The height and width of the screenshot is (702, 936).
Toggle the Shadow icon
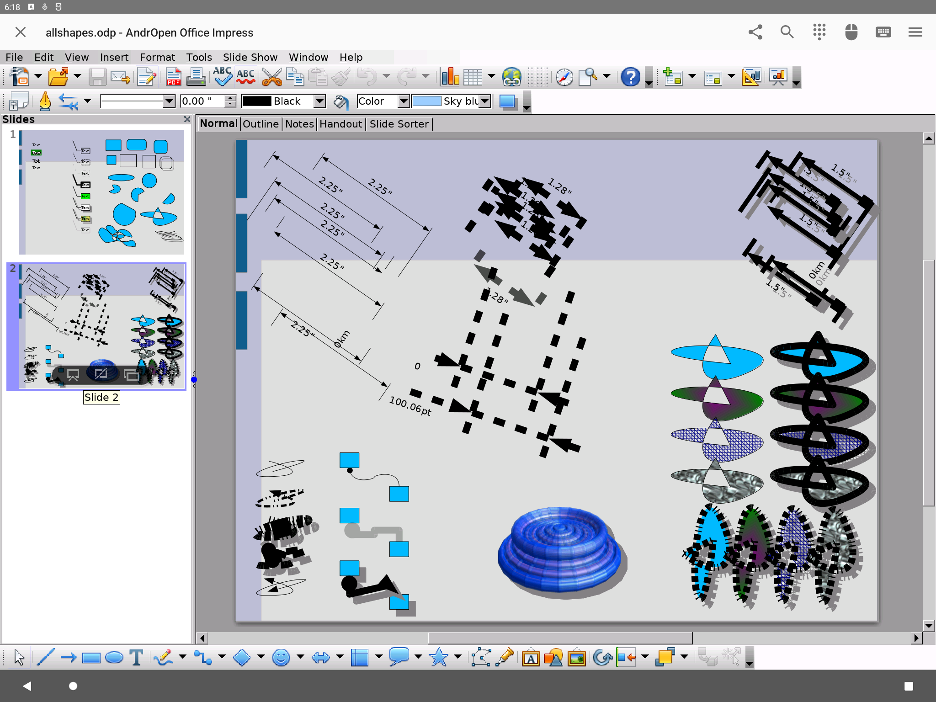(x=507, y=101)
